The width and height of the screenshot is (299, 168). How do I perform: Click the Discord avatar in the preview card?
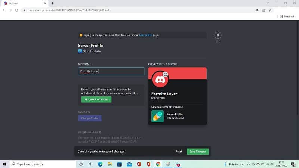click(x=160, y=79)
